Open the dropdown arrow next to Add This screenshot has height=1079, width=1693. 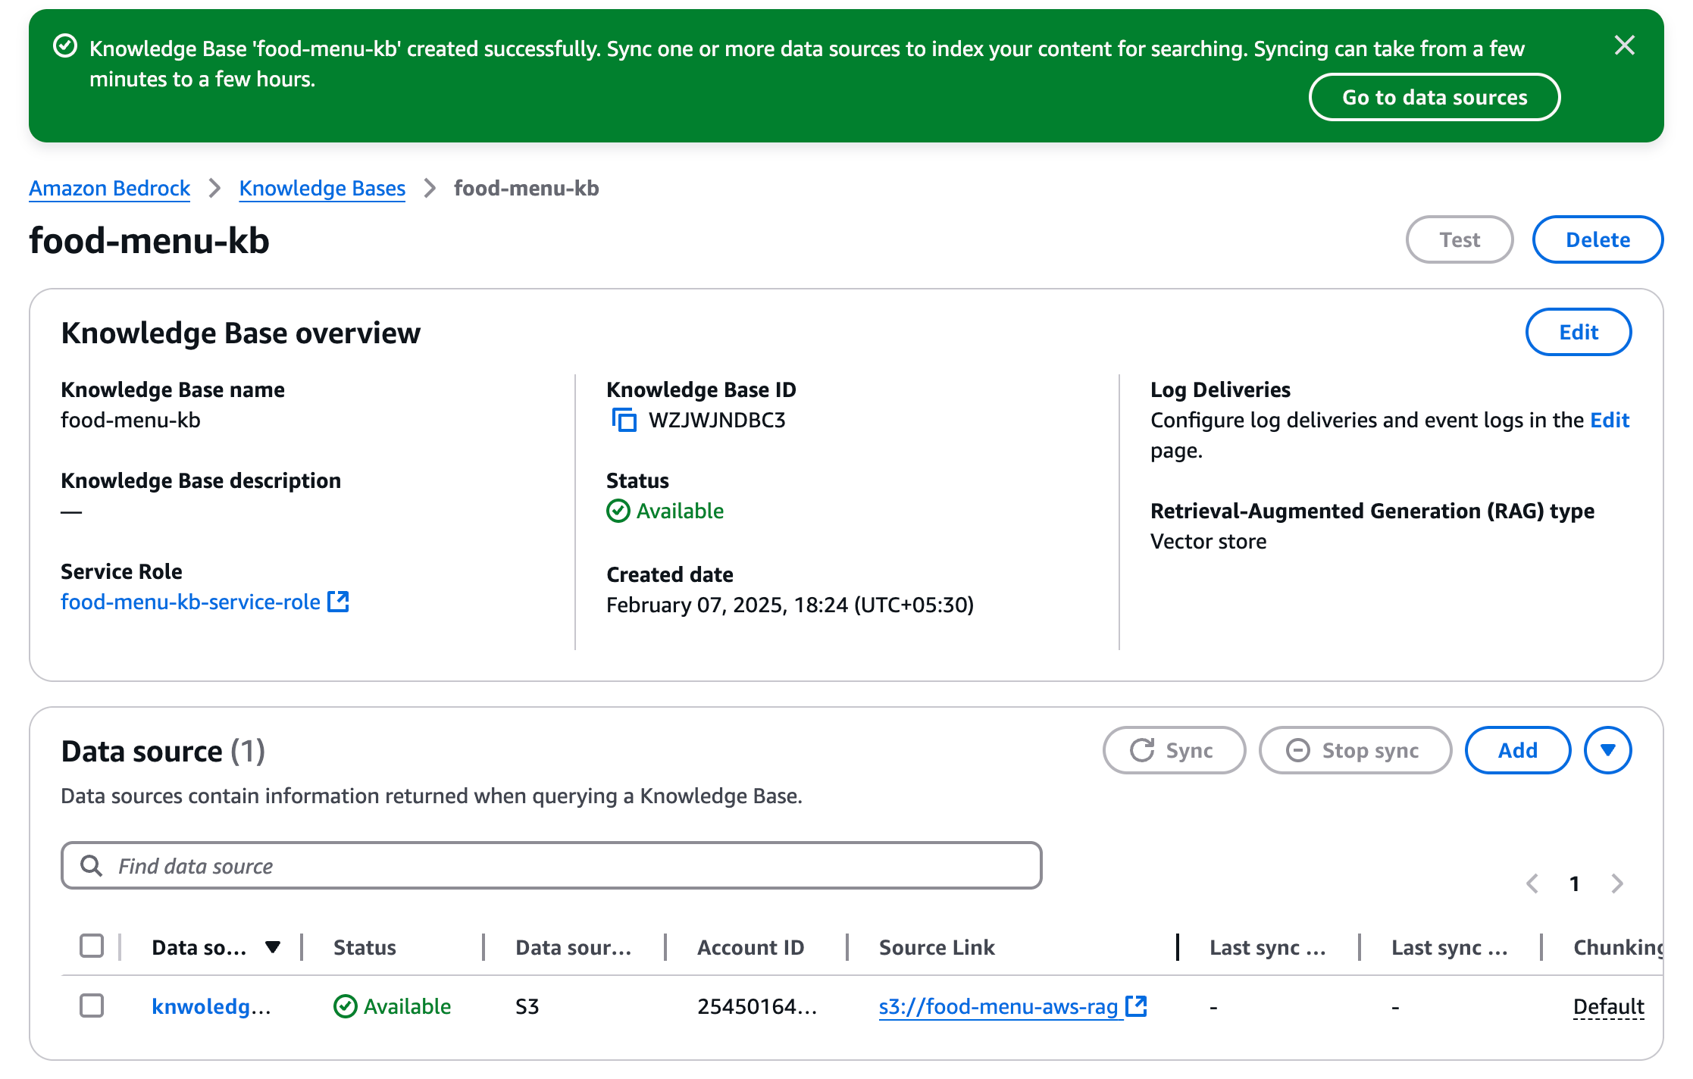pyautogui.click(x=1607, y=750)
